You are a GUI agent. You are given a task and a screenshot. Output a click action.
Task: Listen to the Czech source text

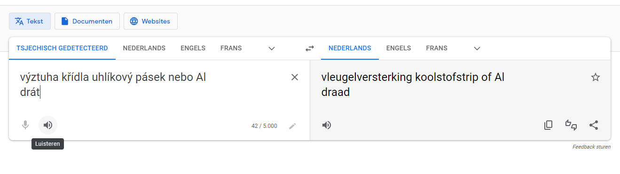(47, 125)
